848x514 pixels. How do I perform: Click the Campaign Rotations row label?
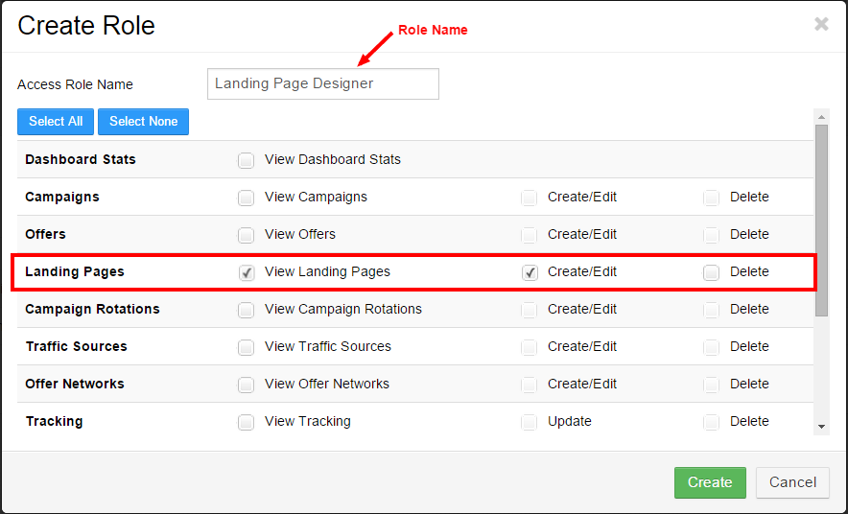click(x=92, y=309)
